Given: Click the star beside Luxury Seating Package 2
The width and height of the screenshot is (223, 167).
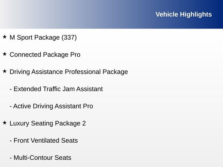Looking at the screenshot, I should pyautogui.click(x=5, y=122).
